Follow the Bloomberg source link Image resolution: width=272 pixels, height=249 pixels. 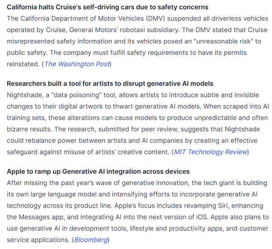91,240
